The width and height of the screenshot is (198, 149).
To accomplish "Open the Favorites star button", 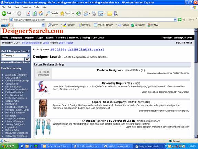I will 67,13.
